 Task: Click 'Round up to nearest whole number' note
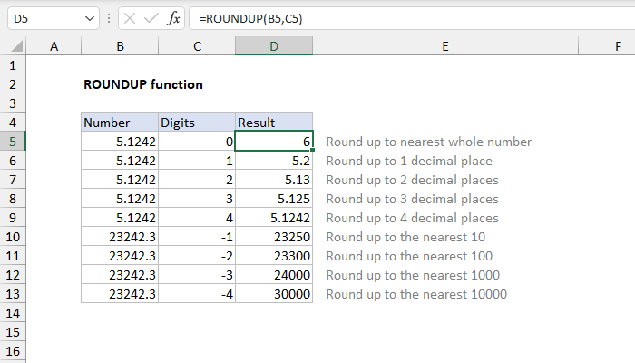pos(429,142)
